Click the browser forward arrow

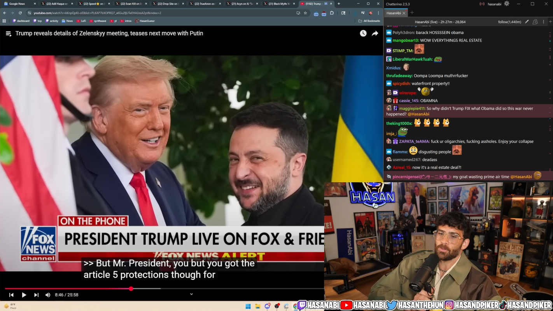click(x=12, y=13)
